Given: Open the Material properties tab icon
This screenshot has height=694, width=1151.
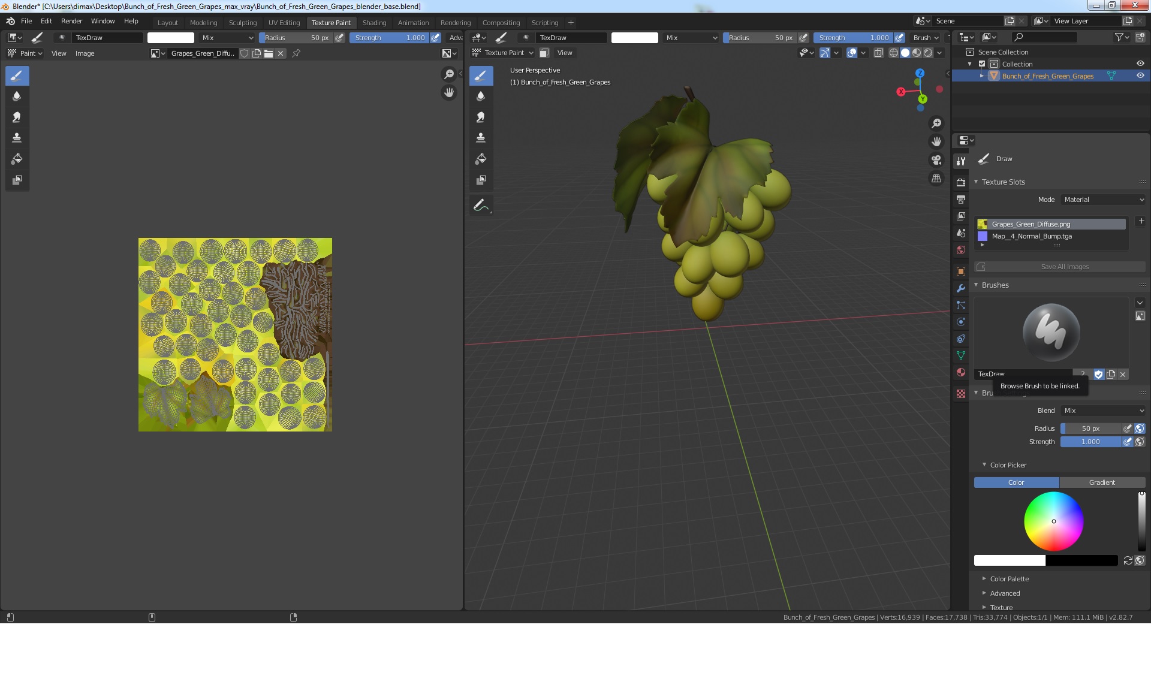Looking at the screenshot, I should 961,372.
